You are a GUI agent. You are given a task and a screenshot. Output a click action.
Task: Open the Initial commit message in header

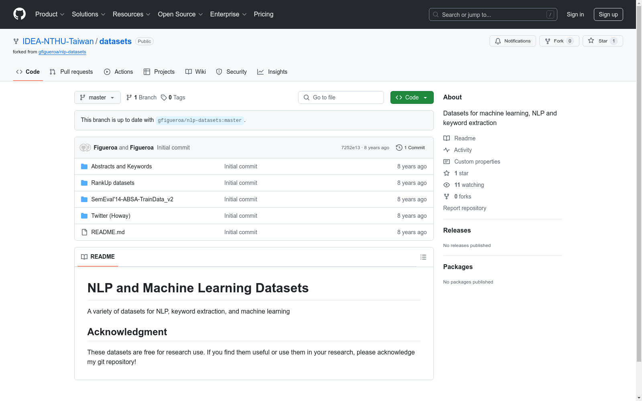click(173, 148)
